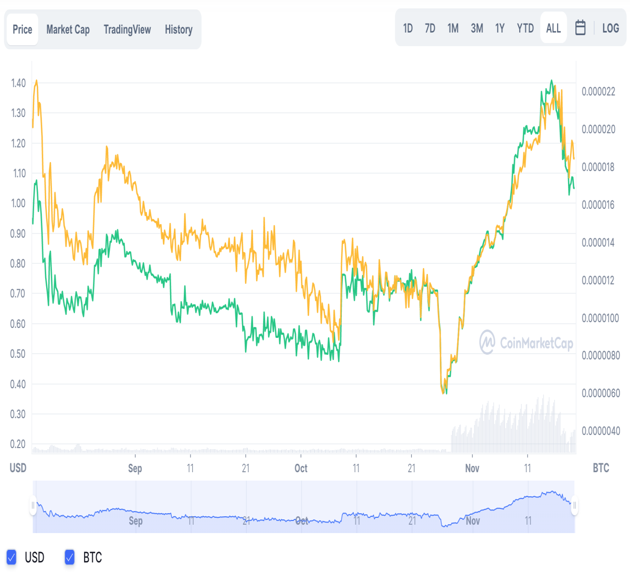Click the USD axis unit label
The height and width of the screenshot is (574, 630).
(18, 467)
